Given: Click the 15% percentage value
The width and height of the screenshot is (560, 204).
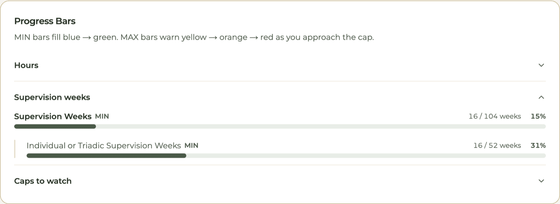Looking at the screenshot, I should [538, 116].
